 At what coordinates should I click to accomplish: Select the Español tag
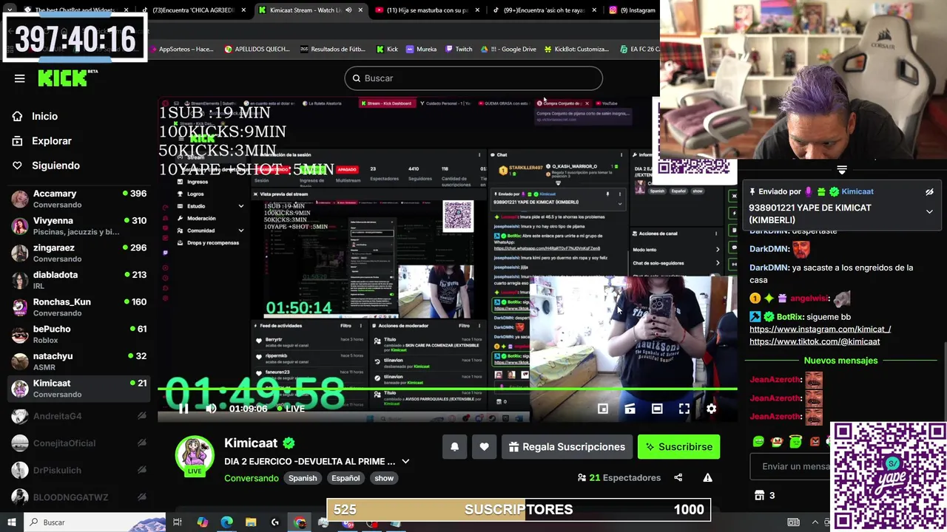(x=346, y=478)
